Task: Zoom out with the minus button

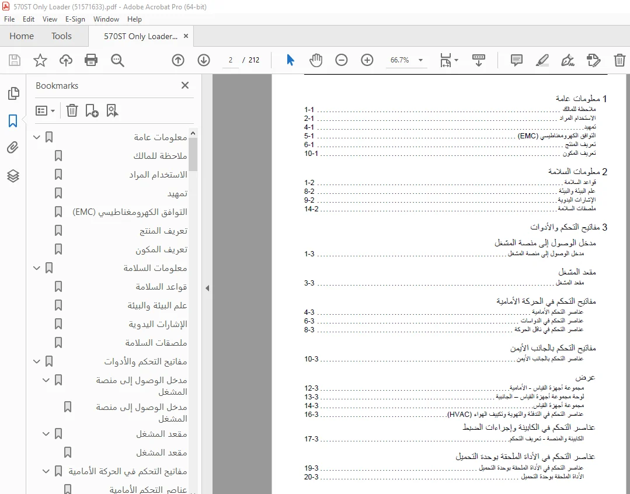Action: pyautogui.click(x=341, y=60)
